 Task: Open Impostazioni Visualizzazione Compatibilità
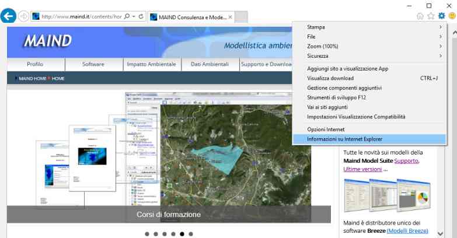tap(369, 117)
